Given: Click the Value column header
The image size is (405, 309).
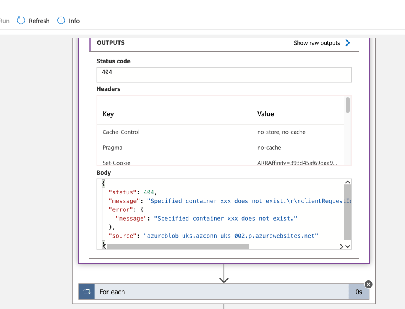Looking at the screenshot, I should (266, 114).
